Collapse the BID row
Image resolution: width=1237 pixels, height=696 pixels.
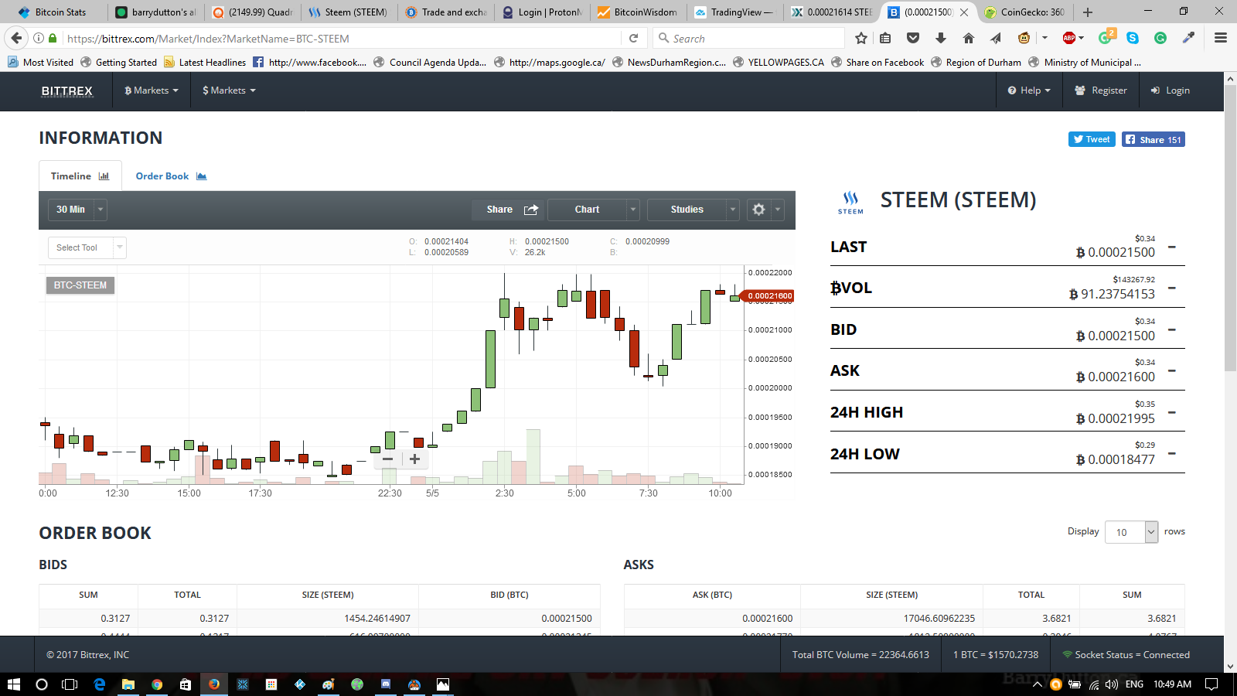click(x=1172, y=329)
